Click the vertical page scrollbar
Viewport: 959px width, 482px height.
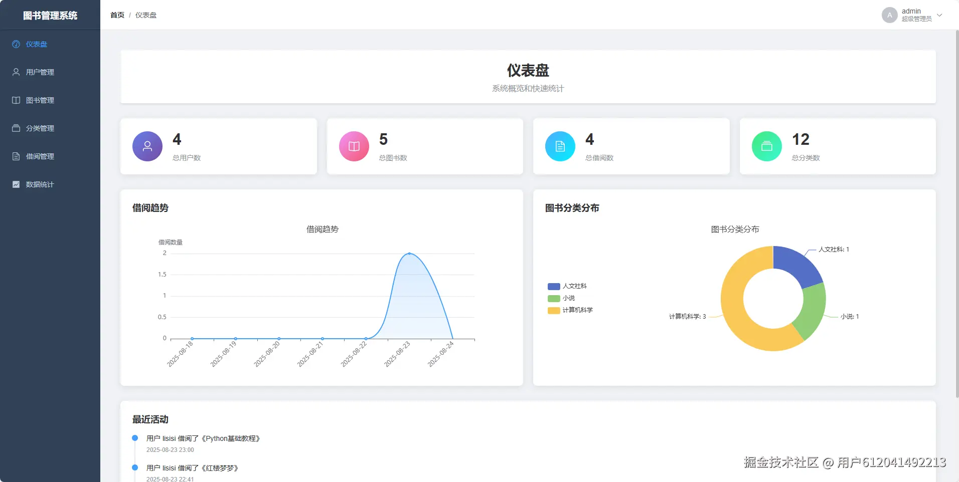(x=957, y=214)
